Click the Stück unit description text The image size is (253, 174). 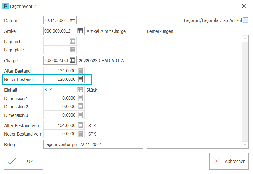[92, 90]
